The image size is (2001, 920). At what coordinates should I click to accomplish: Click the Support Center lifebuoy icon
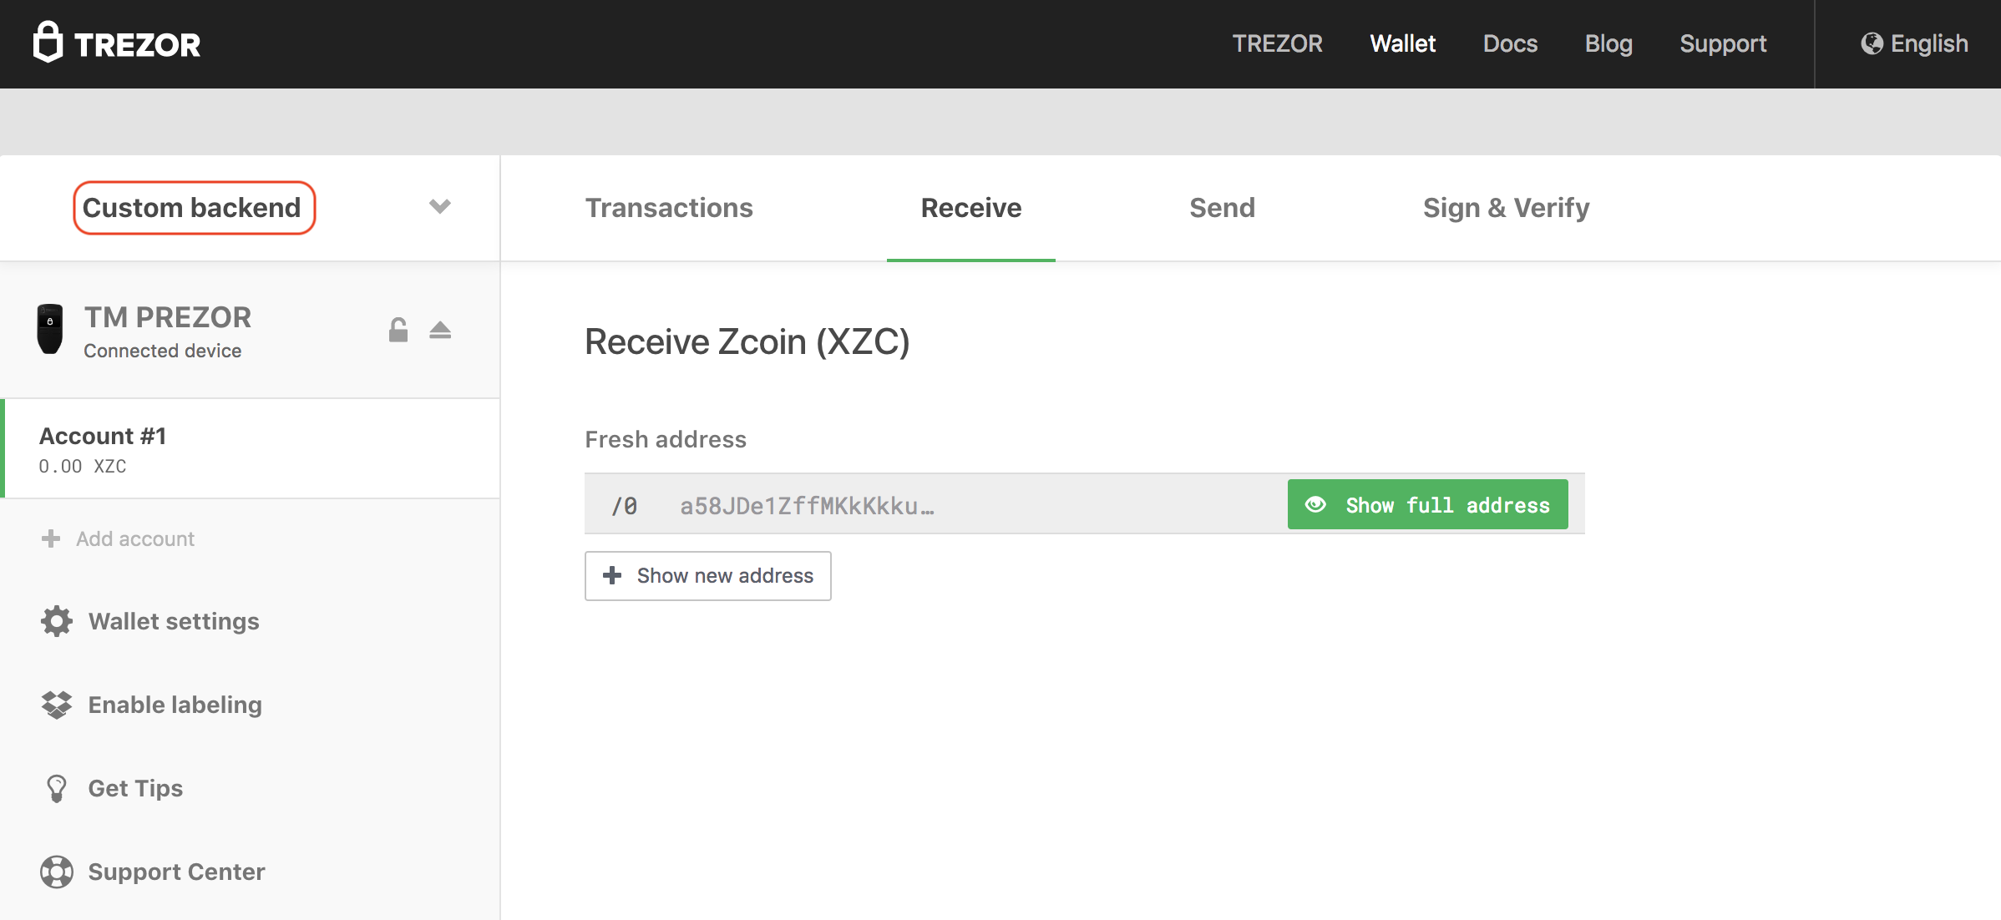pos(57,872)
